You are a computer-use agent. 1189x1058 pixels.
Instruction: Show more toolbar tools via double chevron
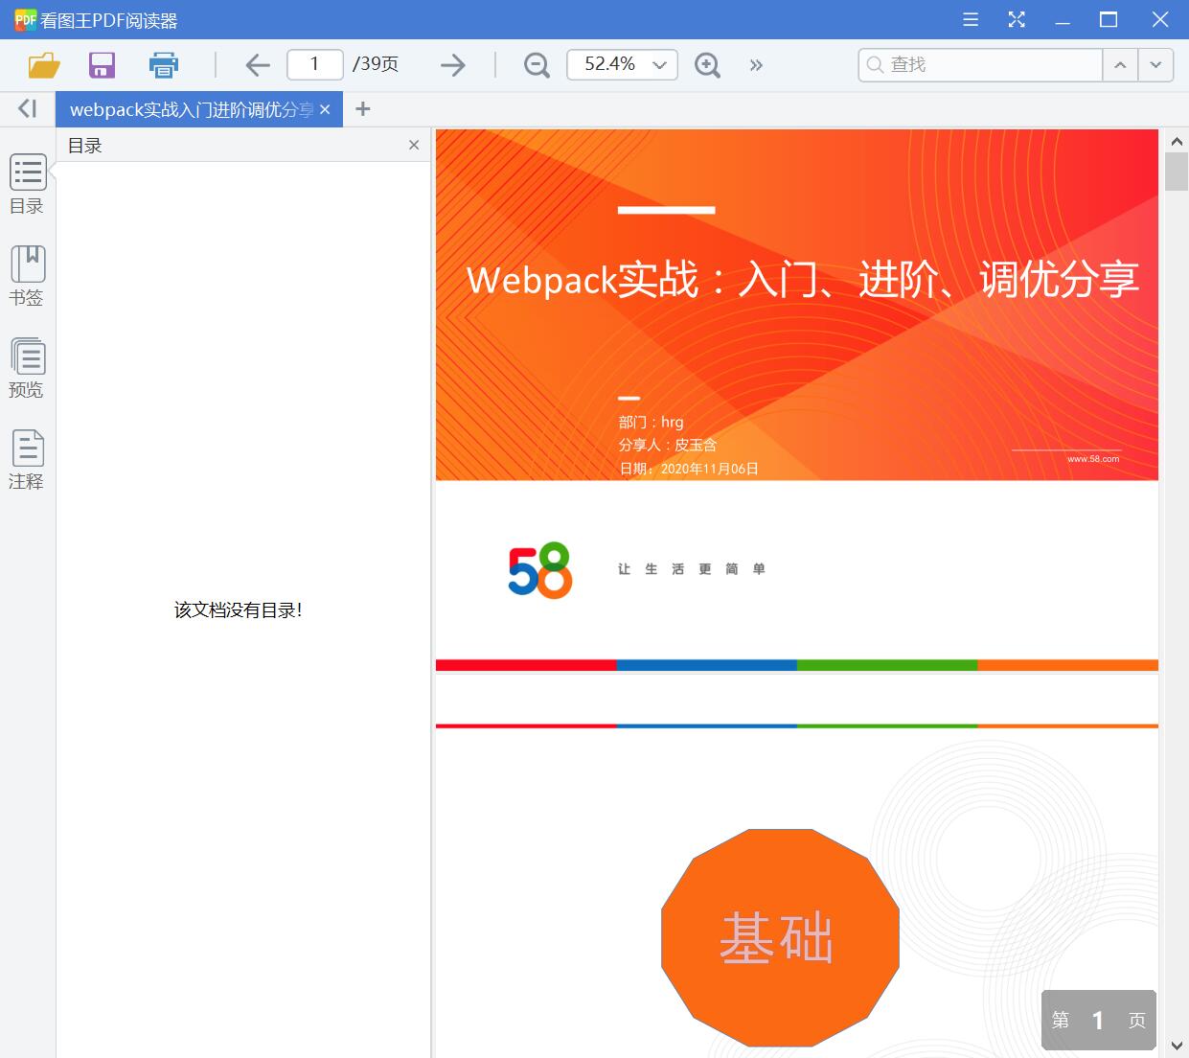(756, 65)
